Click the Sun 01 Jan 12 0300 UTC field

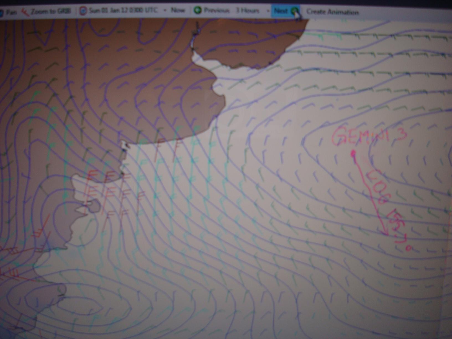[x=123, y=11]
